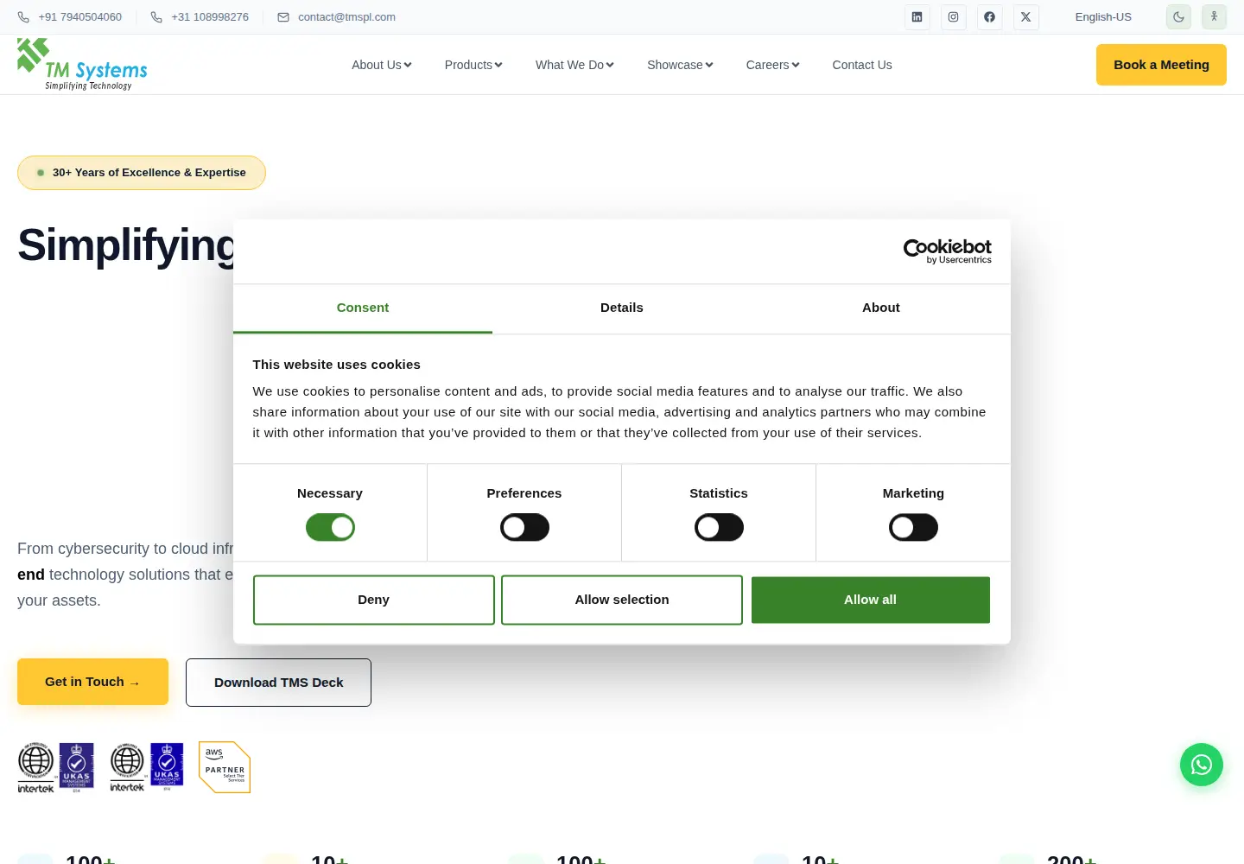Toggle the Necessary cookies switch
This screenshot has width=1244, height=864.
(330, 527)
